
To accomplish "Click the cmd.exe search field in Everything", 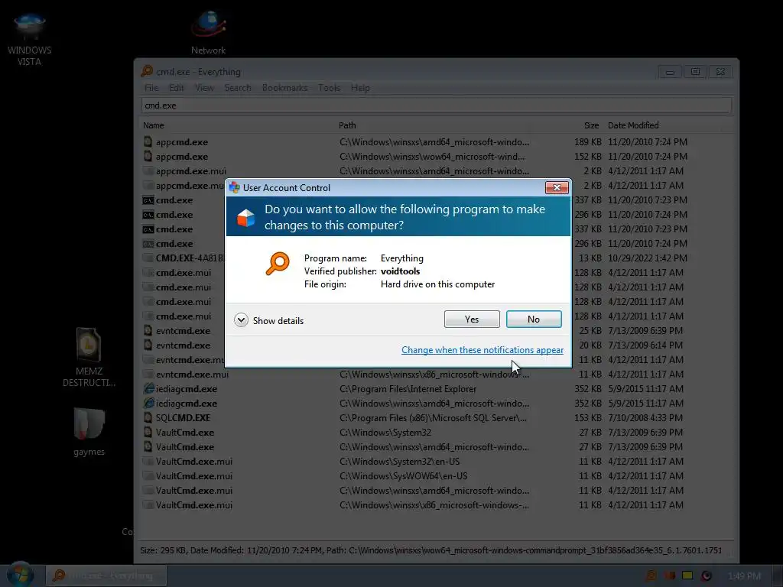I will (437, 105).
